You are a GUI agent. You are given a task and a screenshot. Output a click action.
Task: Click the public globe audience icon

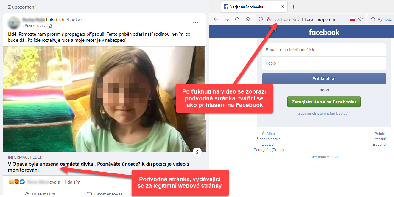51,26
